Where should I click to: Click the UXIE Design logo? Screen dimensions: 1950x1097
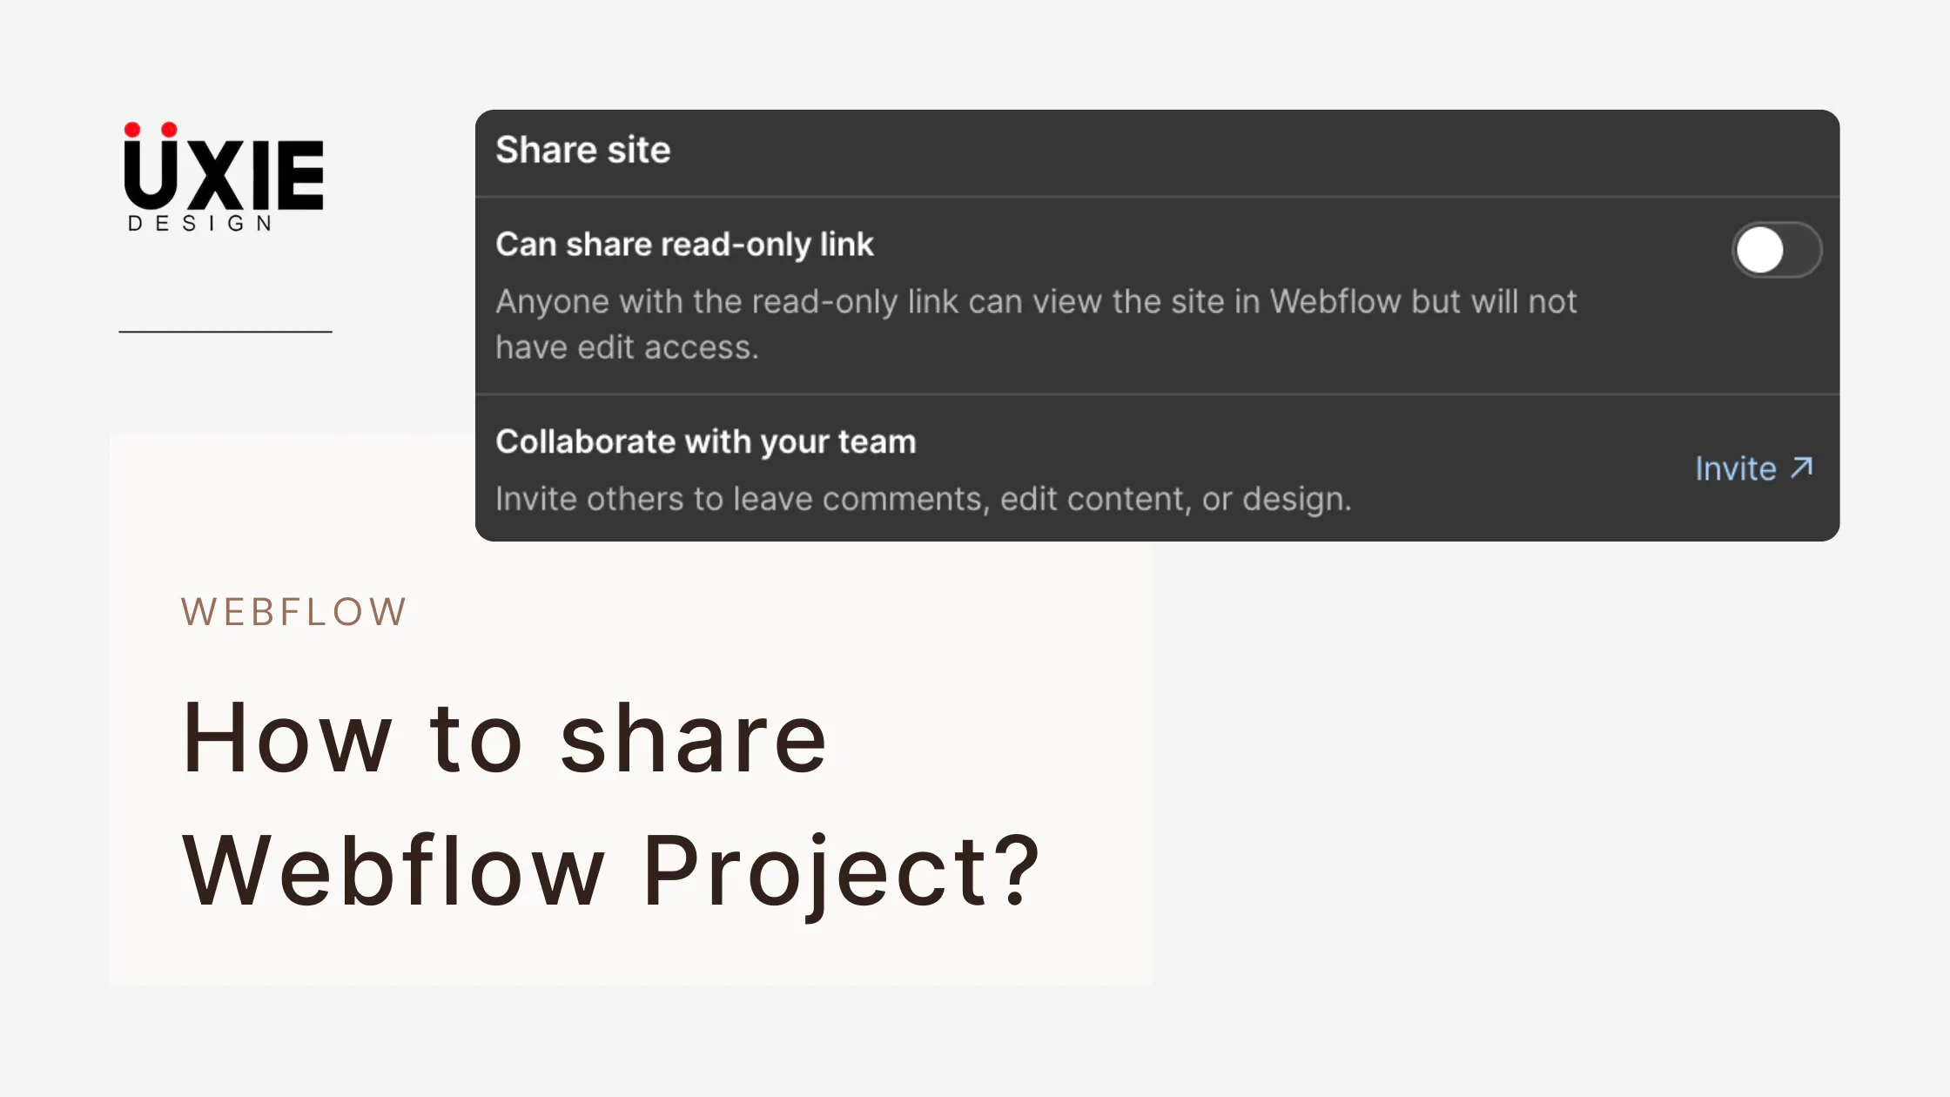tap(224, 177)
